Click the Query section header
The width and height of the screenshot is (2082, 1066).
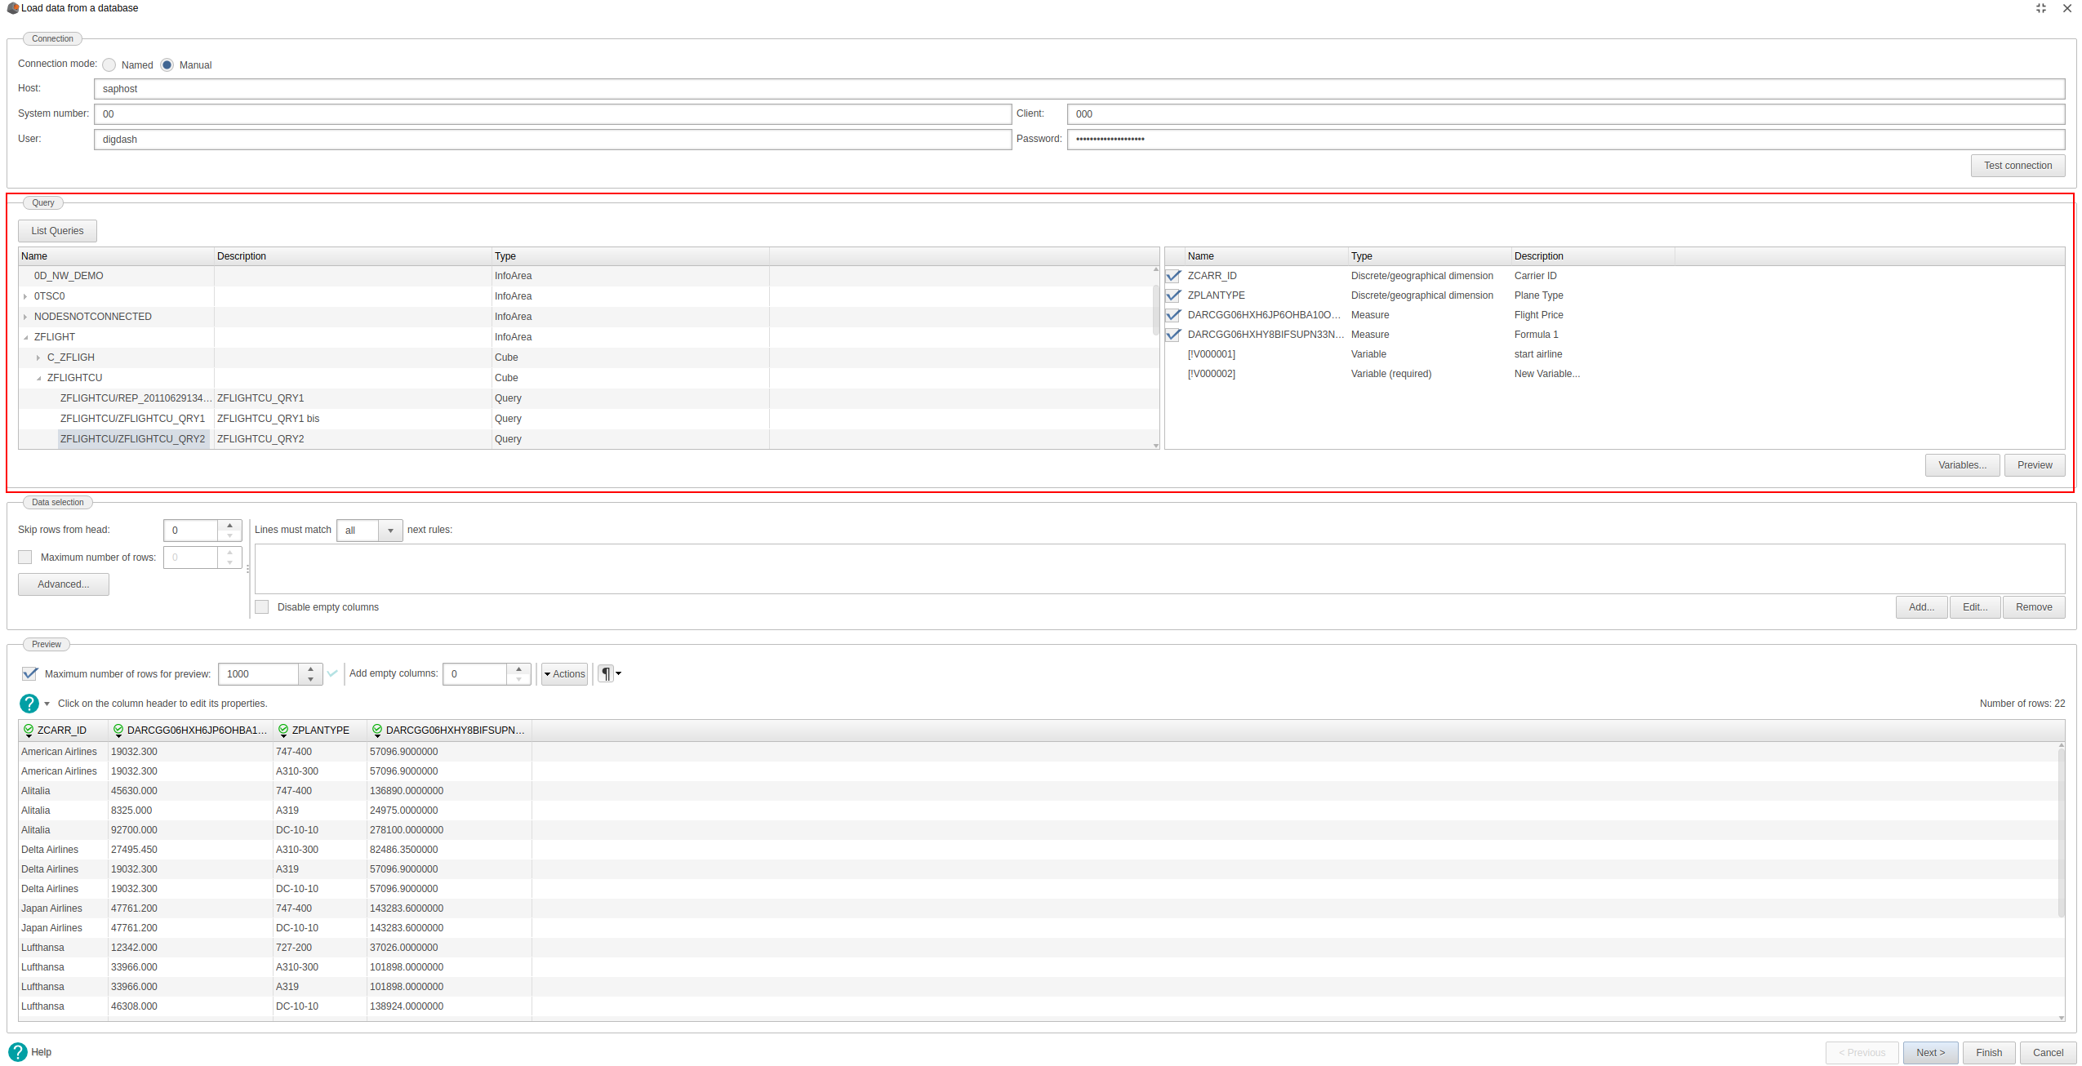[x=42, y=202]
